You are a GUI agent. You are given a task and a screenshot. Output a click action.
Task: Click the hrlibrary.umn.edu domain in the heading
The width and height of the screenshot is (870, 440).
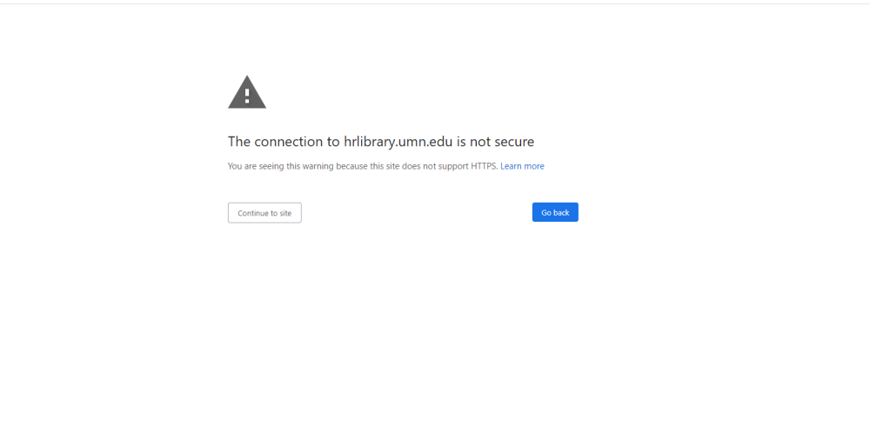click(398, 142)
